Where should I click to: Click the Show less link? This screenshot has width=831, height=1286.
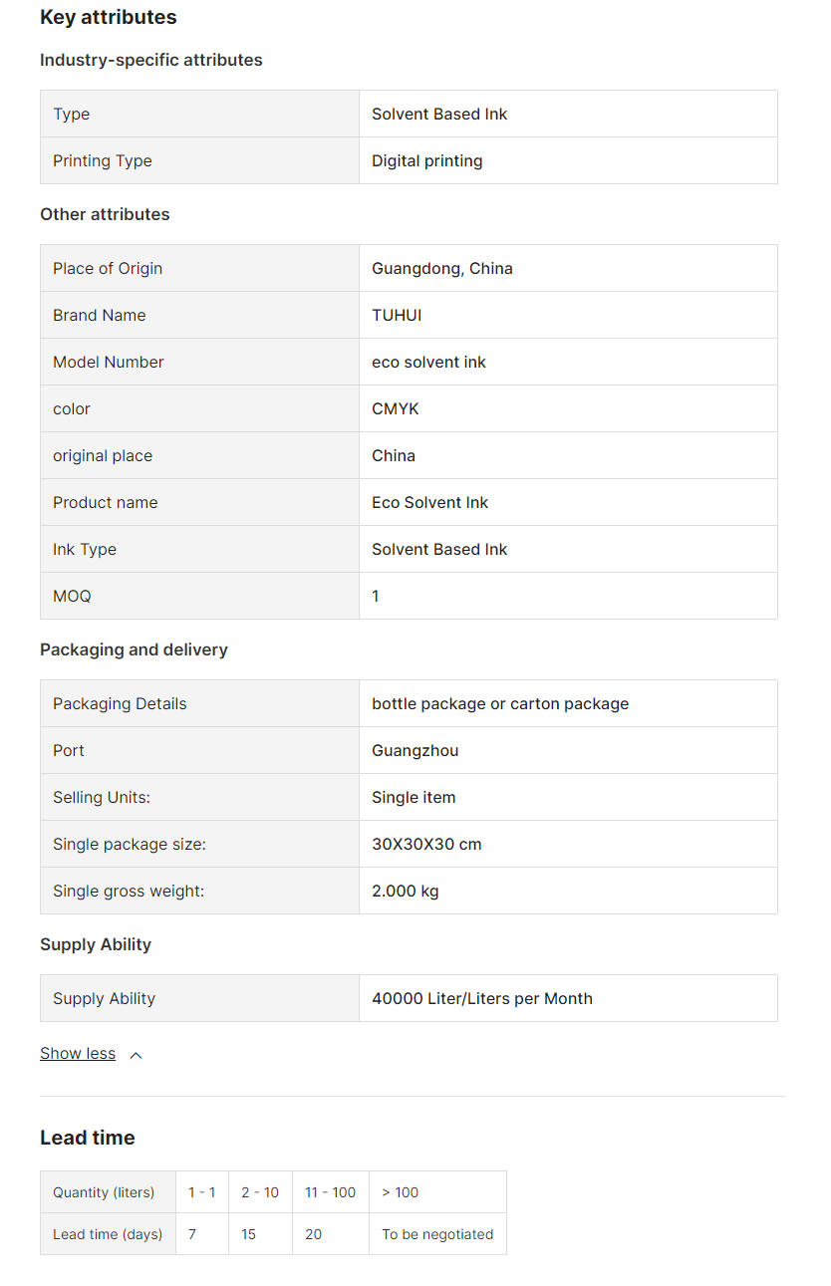[78, 1054]
